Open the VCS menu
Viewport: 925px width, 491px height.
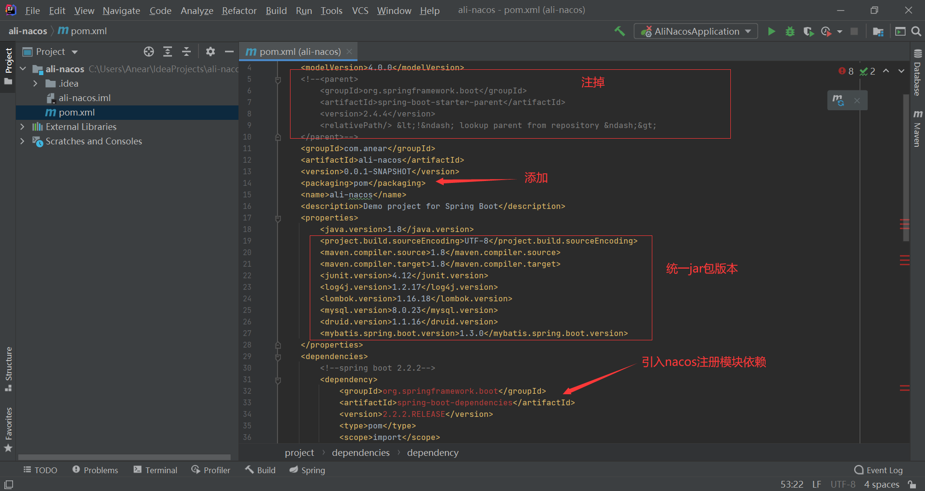coord(360,11)
